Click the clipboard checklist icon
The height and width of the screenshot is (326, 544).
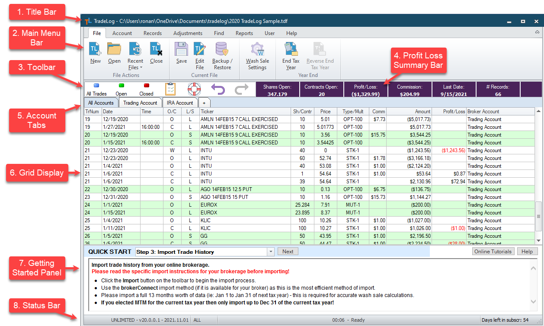tap(170, 89)
